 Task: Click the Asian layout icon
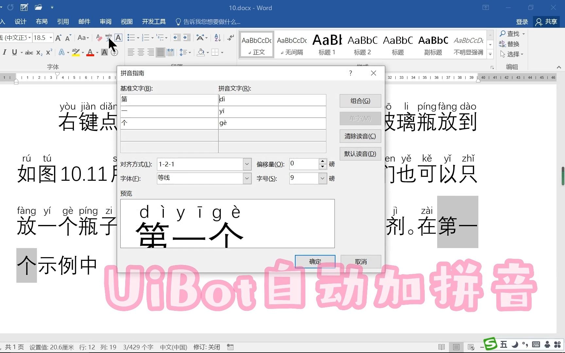pos(200,38)
